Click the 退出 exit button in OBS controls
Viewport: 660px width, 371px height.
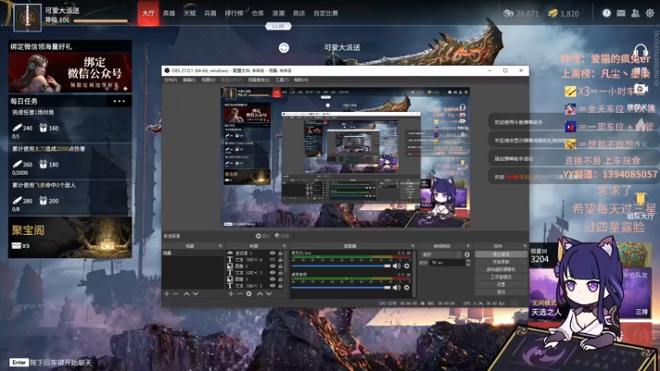(501, 292)
